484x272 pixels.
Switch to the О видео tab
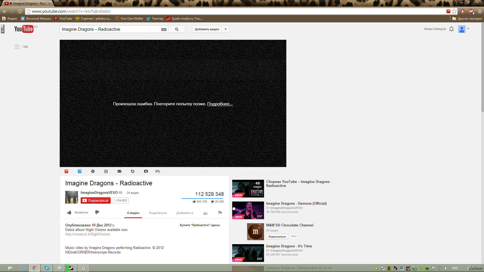click(x=133, y=213)
